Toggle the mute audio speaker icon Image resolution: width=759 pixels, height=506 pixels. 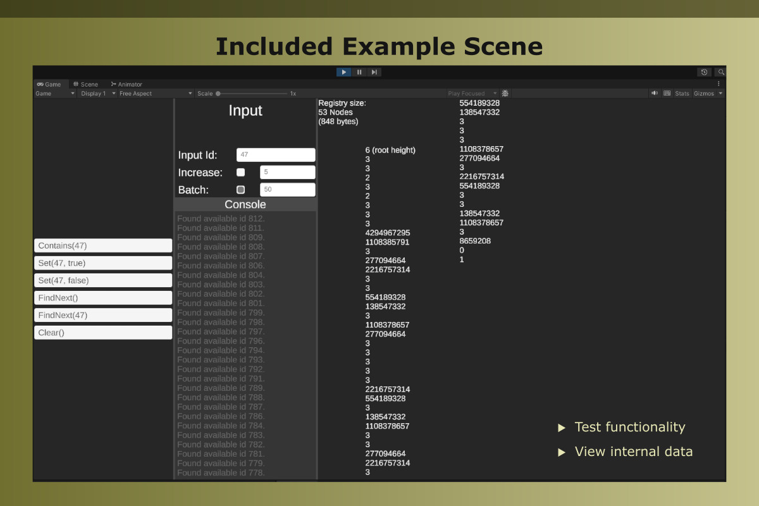point(655,94)
